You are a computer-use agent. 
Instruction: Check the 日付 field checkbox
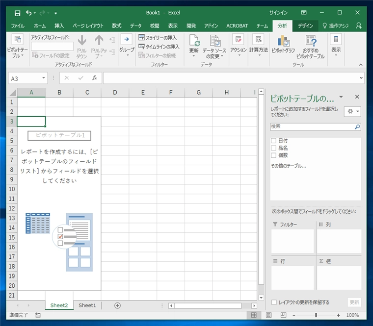pyautogui.click(x=274, y=141)
